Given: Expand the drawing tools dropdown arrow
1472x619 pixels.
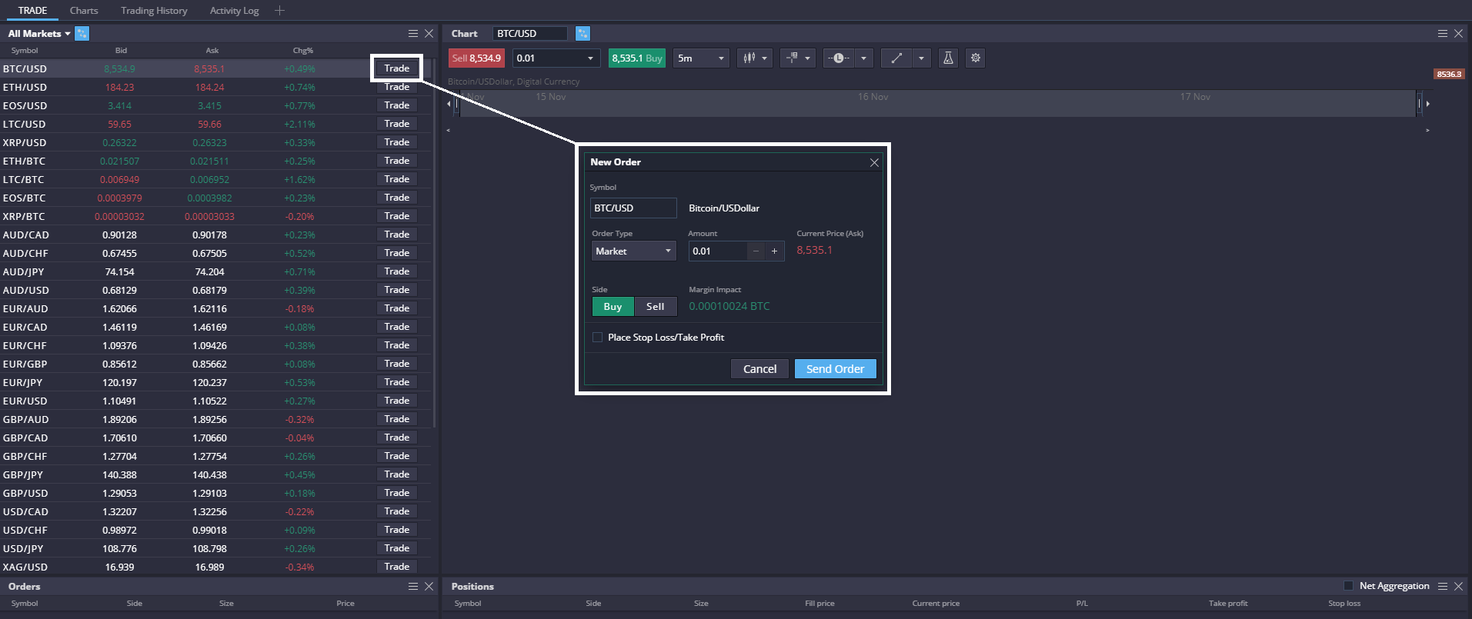Looking at the screenshot, I should [921, 58].
